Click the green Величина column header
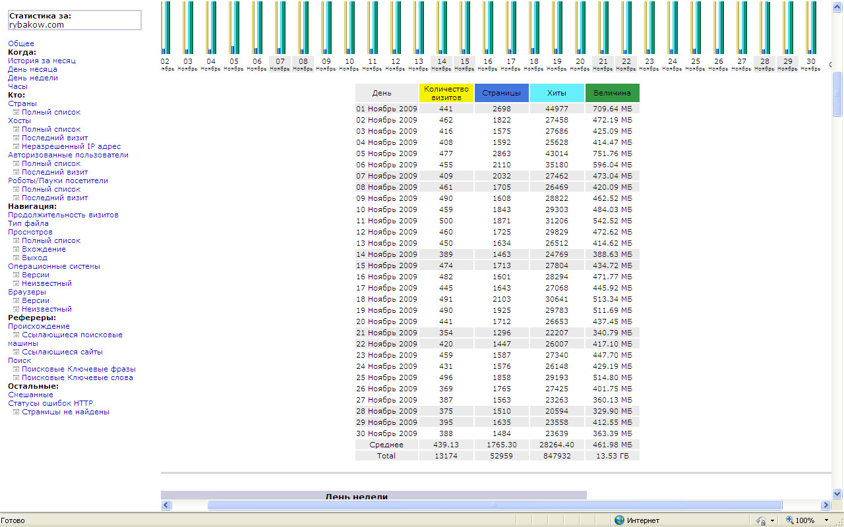 tap(612, 93)
